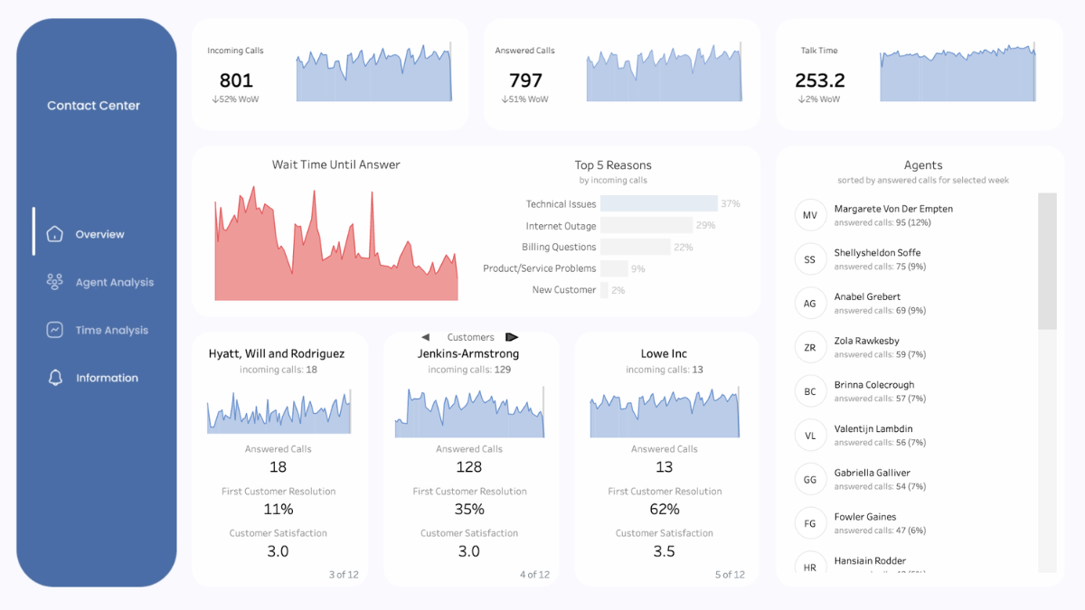Click Hyatt, Will and Rodriguez sparkline chart
The width and height of the screenshot is (1085, 610).
click(278, 412)
